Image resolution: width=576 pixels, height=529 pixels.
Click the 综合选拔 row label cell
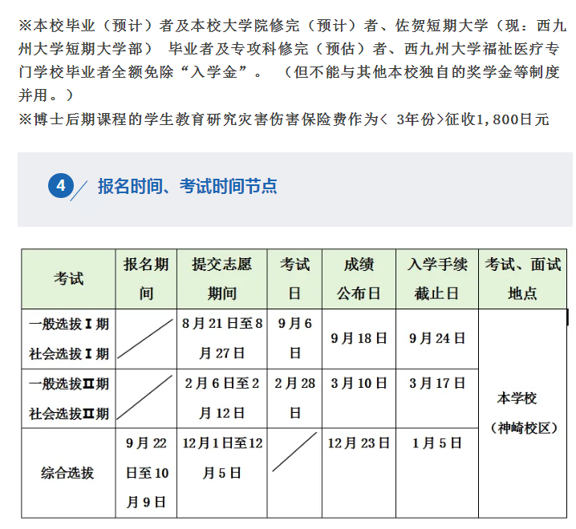(x=69, y=473)
